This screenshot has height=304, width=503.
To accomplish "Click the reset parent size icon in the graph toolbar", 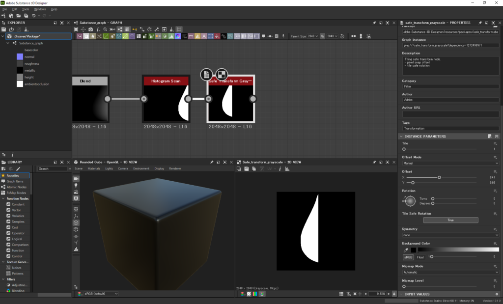I will [x=342, y=36].
